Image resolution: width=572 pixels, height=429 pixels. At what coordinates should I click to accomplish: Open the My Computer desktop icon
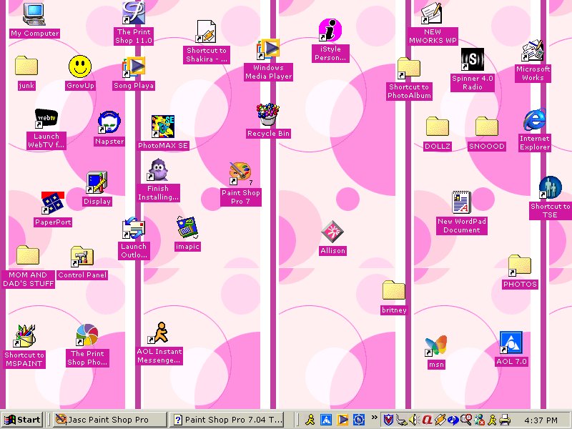click(34, 15)
